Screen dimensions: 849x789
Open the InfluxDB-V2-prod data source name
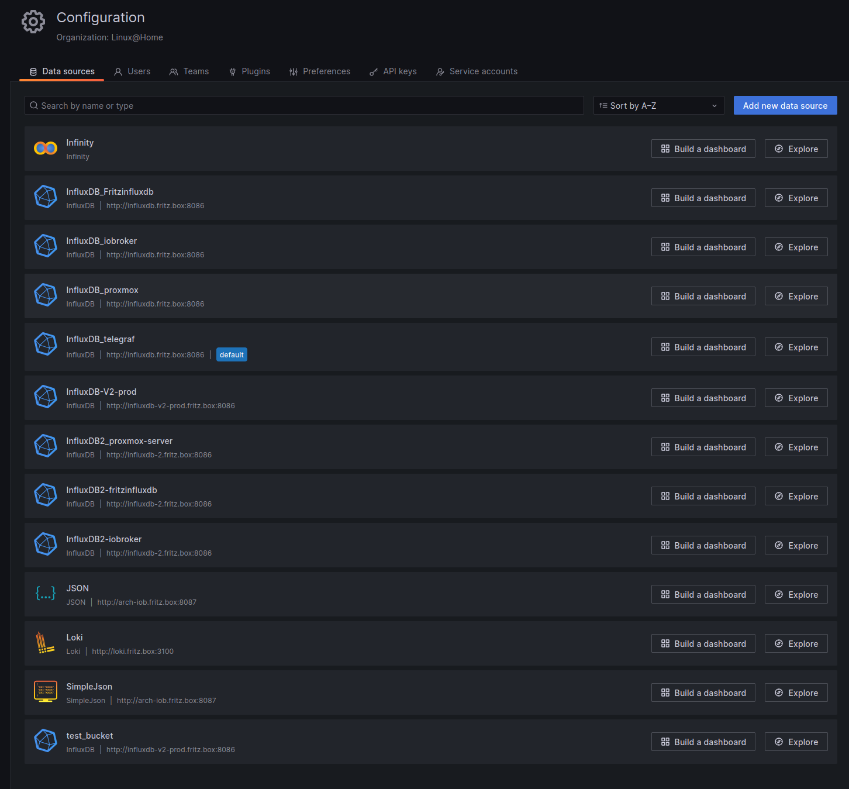tap(101, 392)
